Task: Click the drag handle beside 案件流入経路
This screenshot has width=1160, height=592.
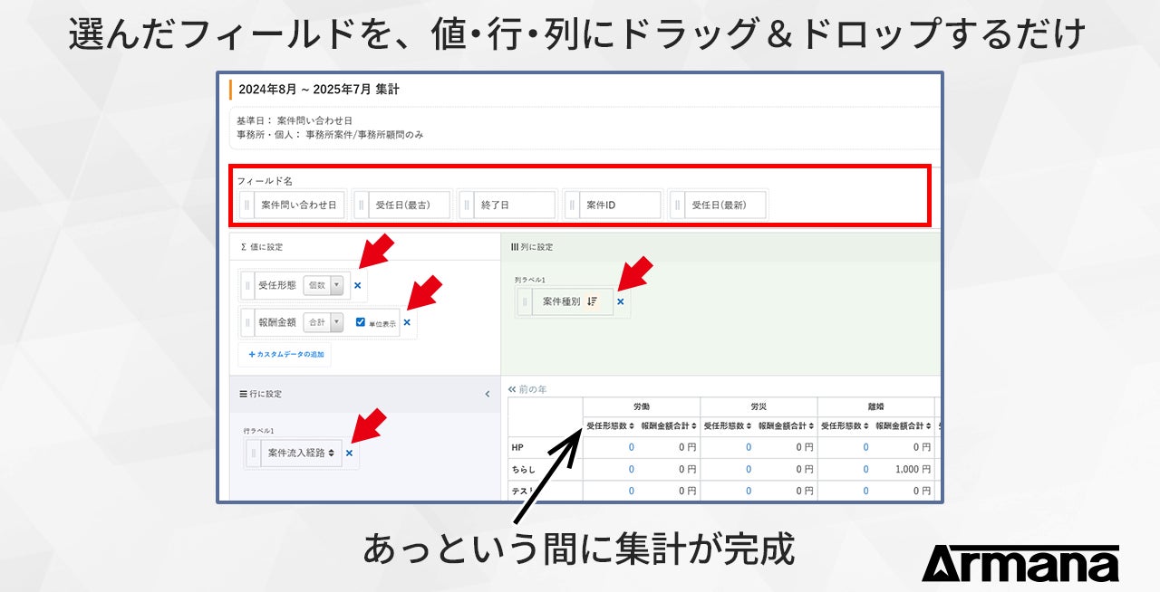Action: click(x=253, y=453)
